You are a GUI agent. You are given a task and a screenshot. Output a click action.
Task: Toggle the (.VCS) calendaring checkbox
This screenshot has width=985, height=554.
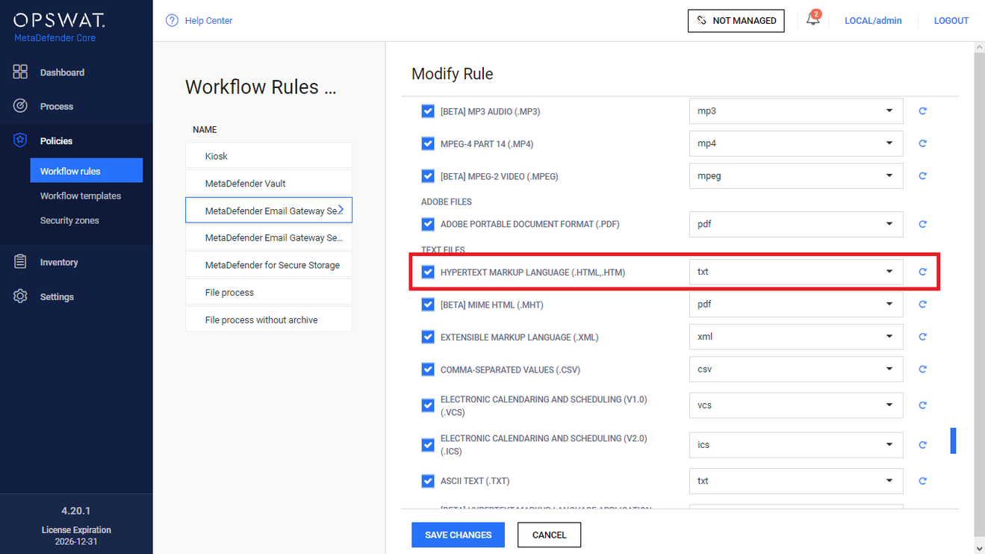pyautogui.click(x=428, y=405)
